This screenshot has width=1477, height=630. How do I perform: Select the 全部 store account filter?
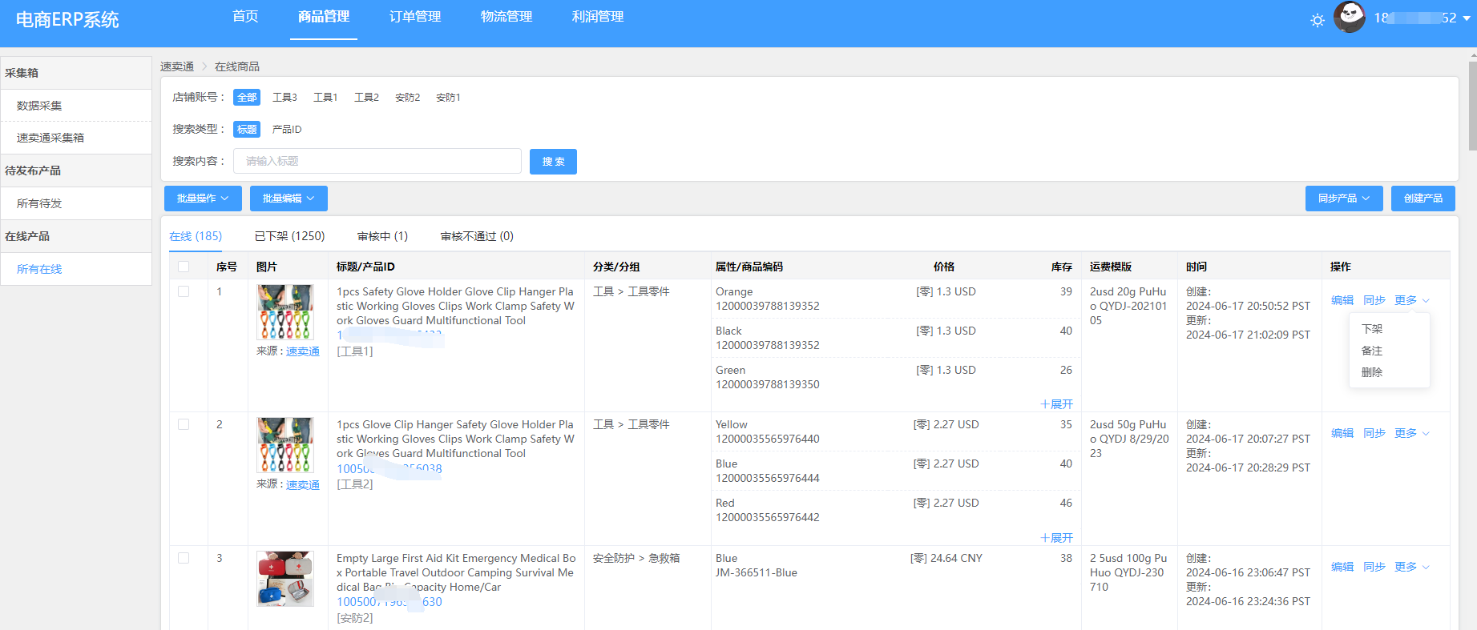point(247,97)
